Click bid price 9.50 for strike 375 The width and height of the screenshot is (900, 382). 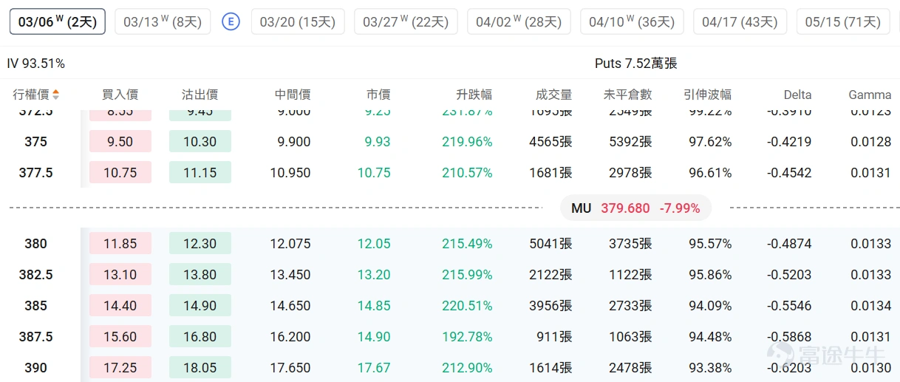pos(120,142)
